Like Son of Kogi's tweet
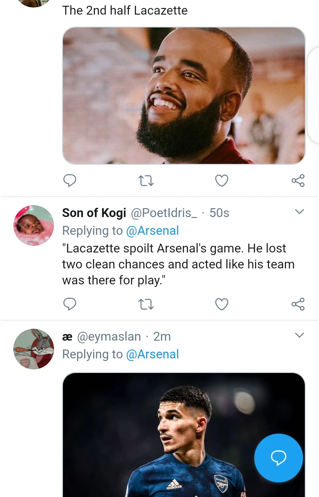The height and width of the screenshot is (497, 319). point(222,304)
